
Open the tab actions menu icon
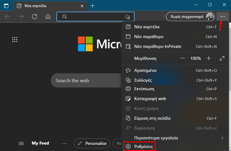click(6, 6)
